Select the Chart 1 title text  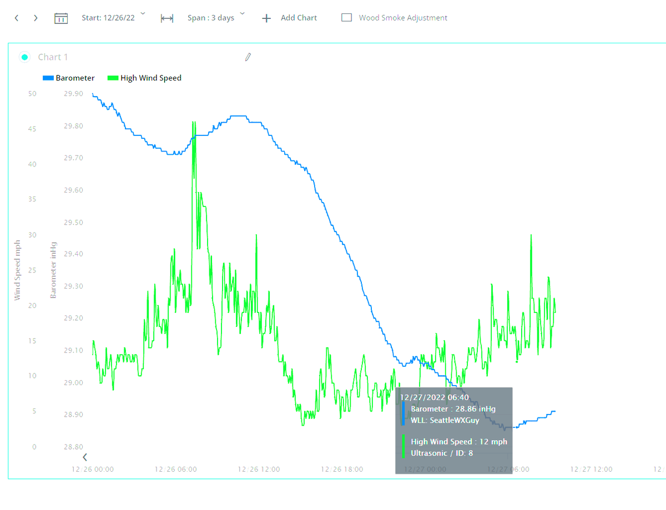(x=53, y=57)
